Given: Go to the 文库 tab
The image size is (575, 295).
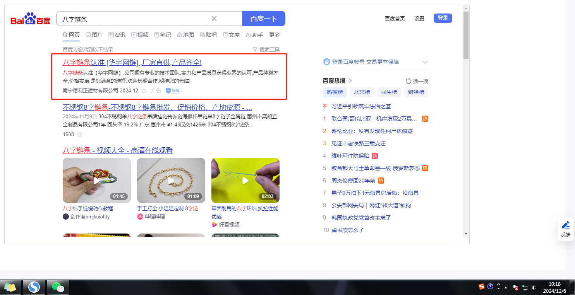Looking at the screenshot, I should 231,35.
